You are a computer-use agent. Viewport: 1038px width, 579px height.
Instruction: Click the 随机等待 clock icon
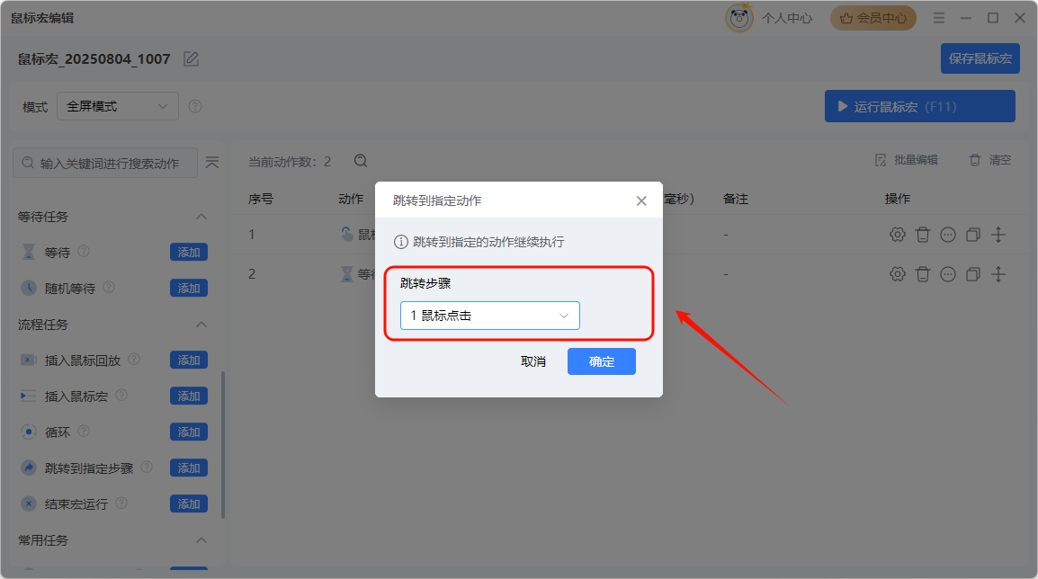[x=29, y=288]
